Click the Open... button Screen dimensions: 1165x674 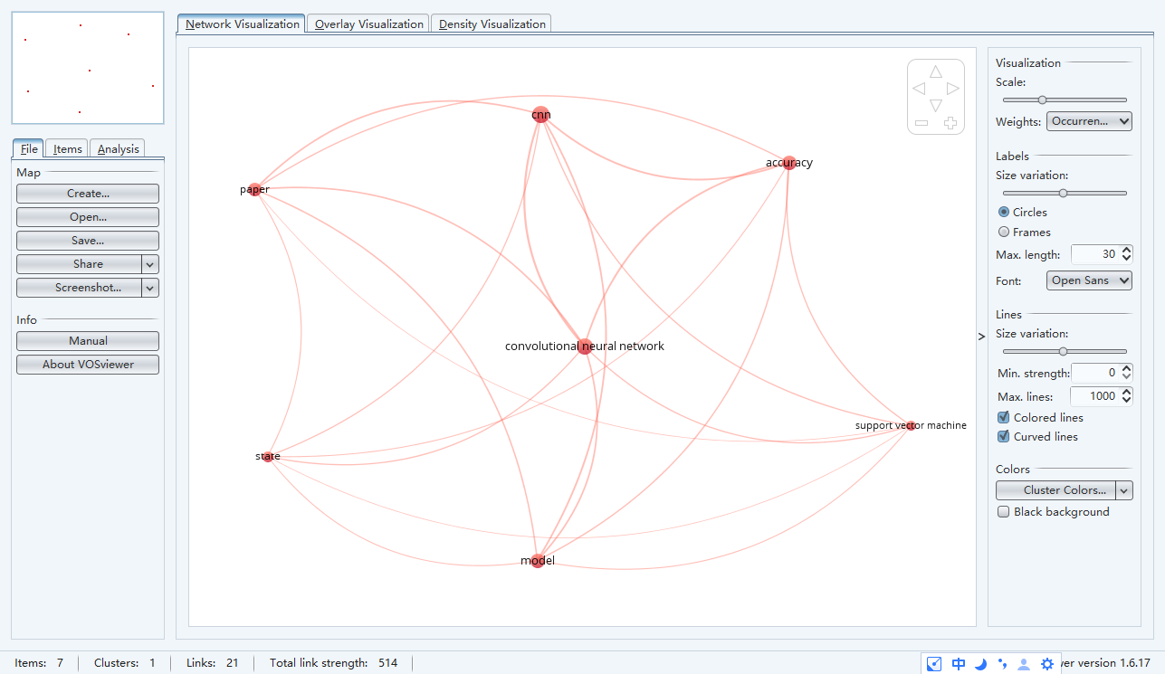(x=88, y=217)
